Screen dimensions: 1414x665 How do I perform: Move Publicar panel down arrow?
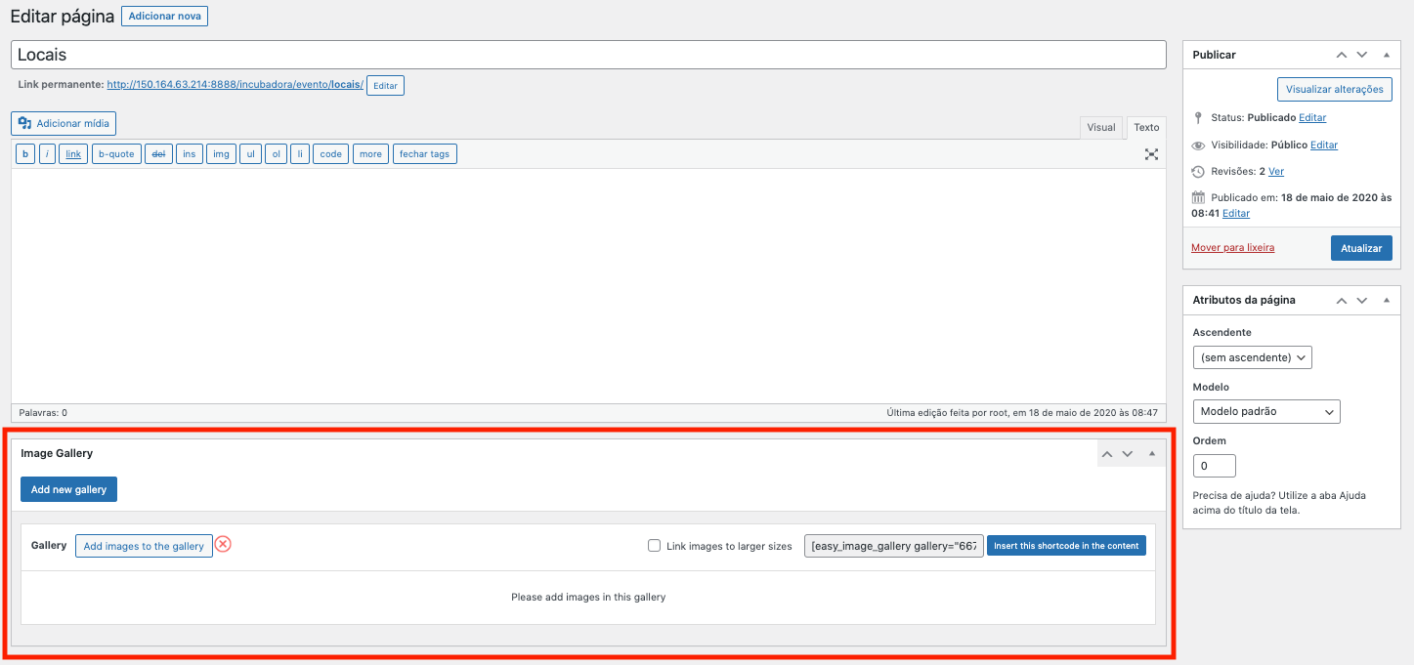pos(1362,55)
